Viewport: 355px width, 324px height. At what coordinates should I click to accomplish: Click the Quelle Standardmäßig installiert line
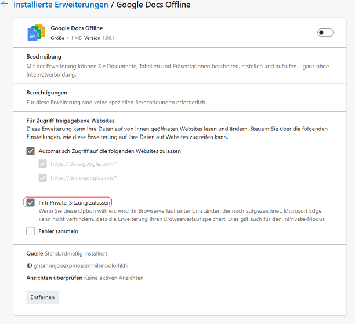tap(66, 253)
